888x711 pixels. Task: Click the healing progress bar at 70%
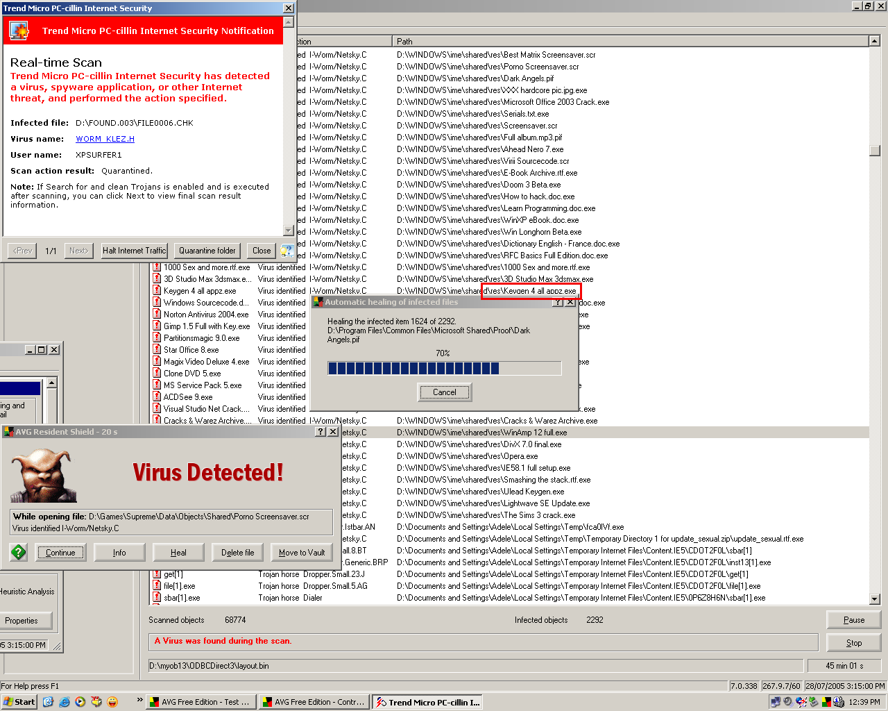[445, 368]
